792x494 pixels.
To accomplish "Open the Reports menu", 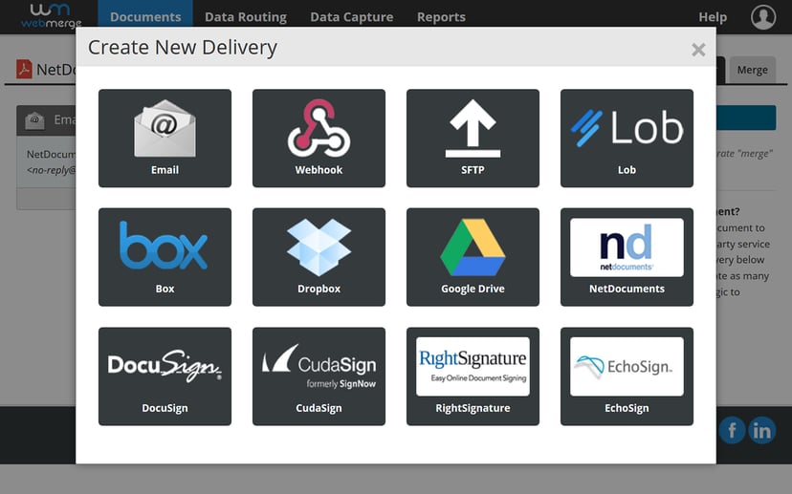I will click(441, 16).
